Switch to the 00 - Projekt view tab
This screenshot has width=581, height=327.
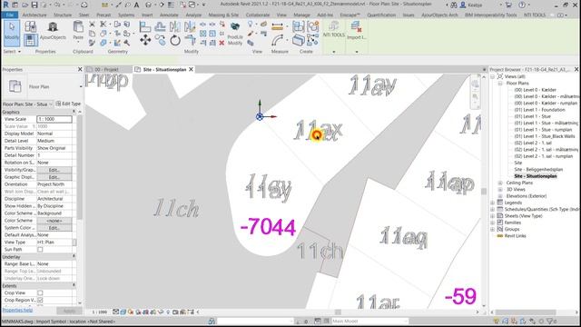(107, 69)
